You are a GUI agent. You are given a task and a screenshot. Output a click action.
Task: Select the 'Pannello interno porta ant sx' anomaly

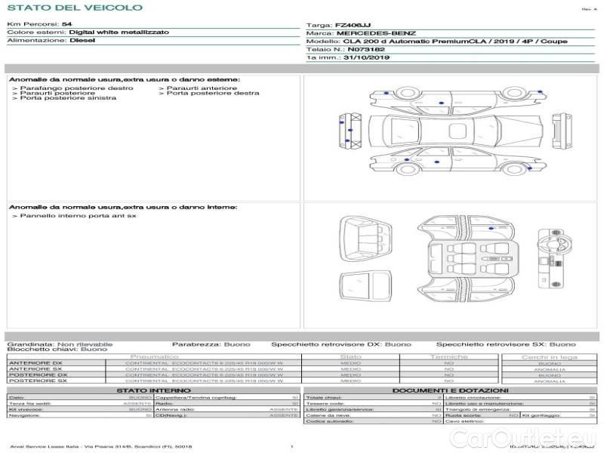(74, 216)
